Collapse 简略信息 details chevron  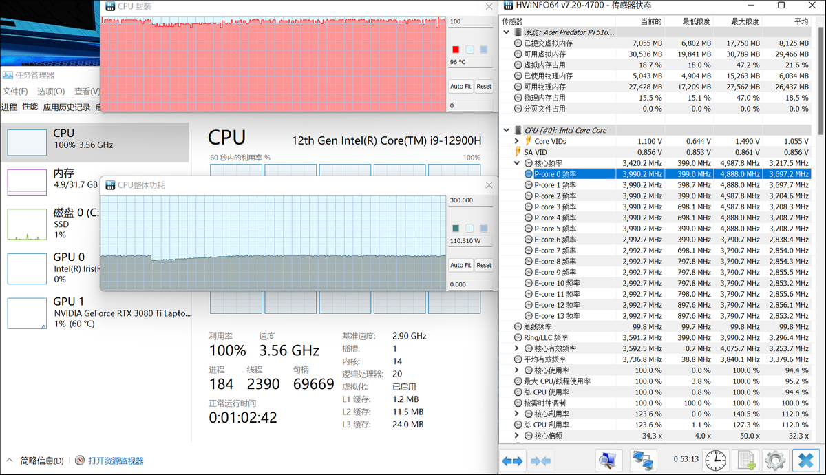[10, 461]
